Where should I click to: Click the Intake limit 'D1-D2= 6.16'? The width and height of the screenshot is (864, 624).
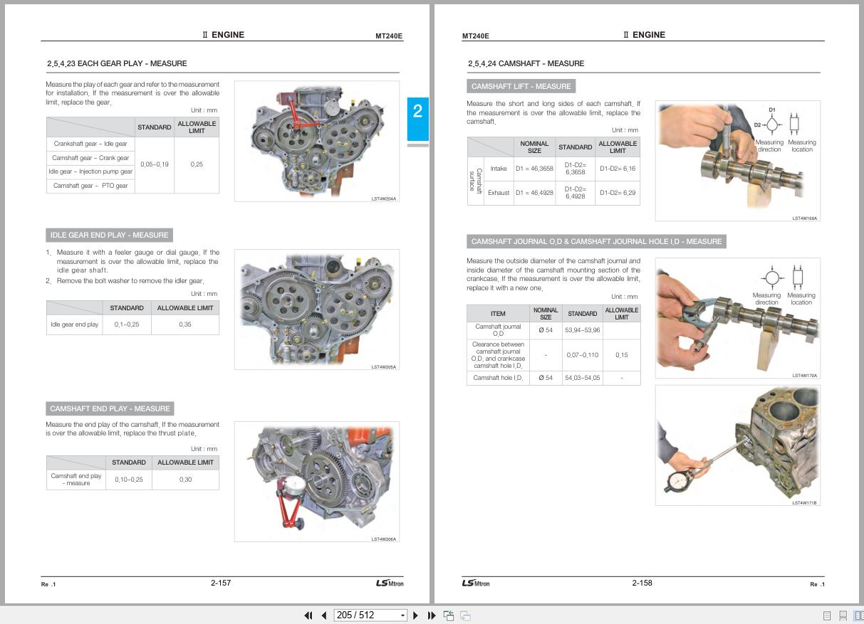(618, 169)
